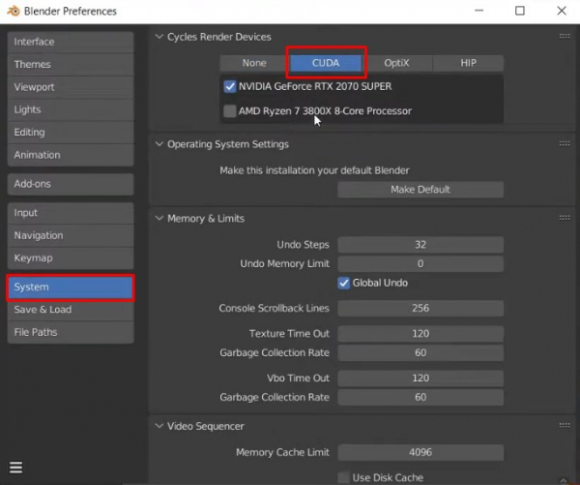Click the Console Scrollback Lines field
The width and height of the screenshot is (580, 485).
tap(420, 308)
